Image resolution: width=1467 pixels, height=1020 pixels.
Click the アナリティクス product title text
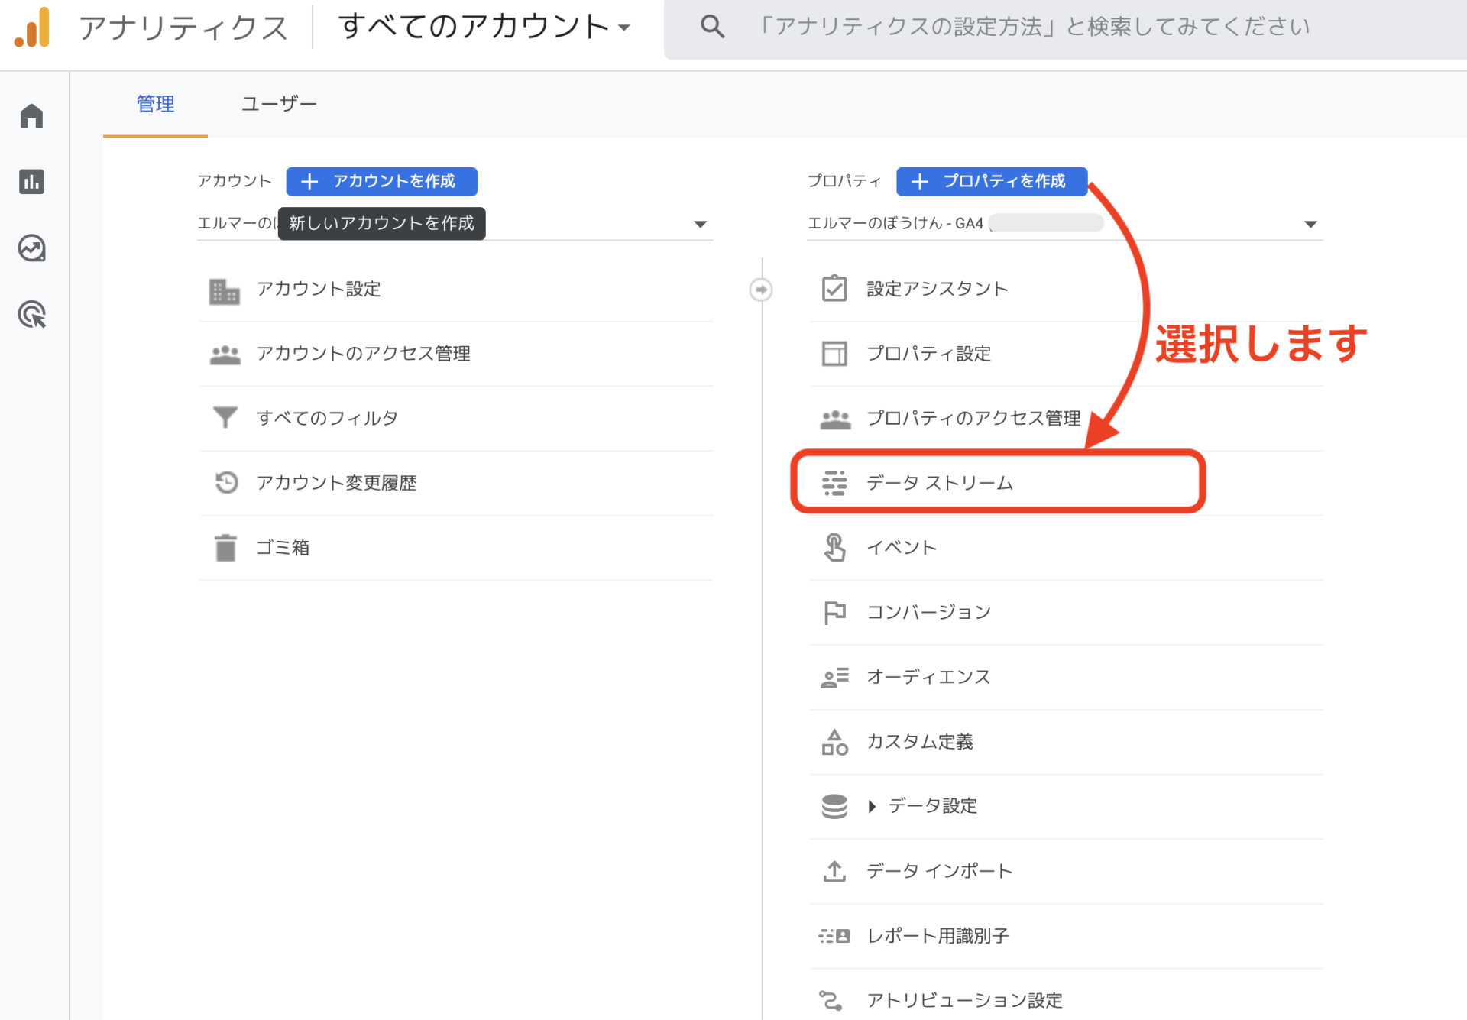coord(183,28)
